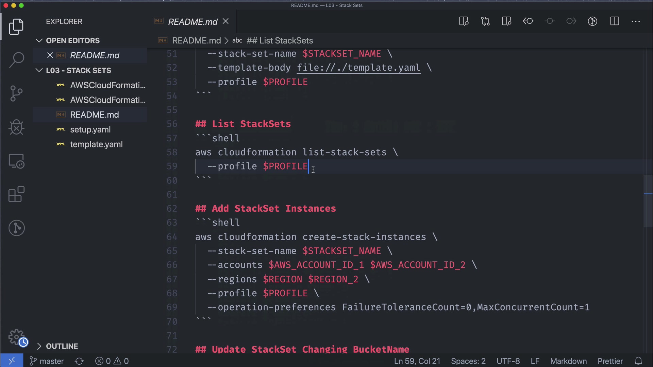This screenshot has width=653, height=367.
Task: Open the Source Control view
Action: (16, 93)
